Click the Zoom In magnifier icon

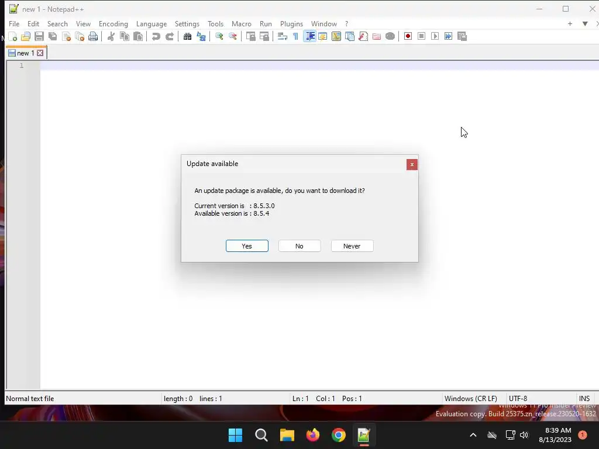(x=219, y=36)
